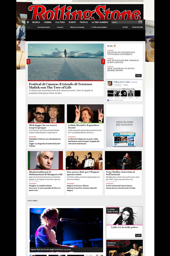The width and height of the screenshot is (170, 256).
Task: Open the Mick Jagger article thumbnail
Action: coord(46,114)
